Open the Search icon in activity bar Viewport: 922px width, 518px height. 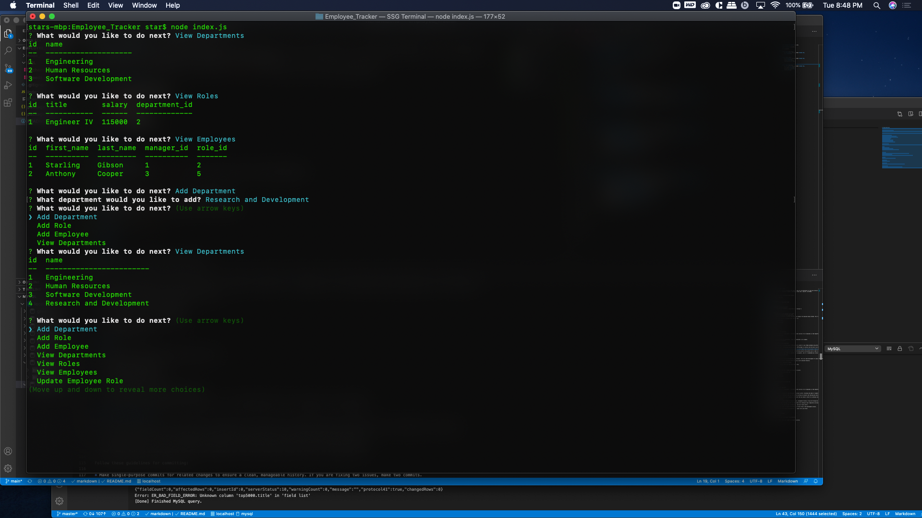[x=8, y=50]
